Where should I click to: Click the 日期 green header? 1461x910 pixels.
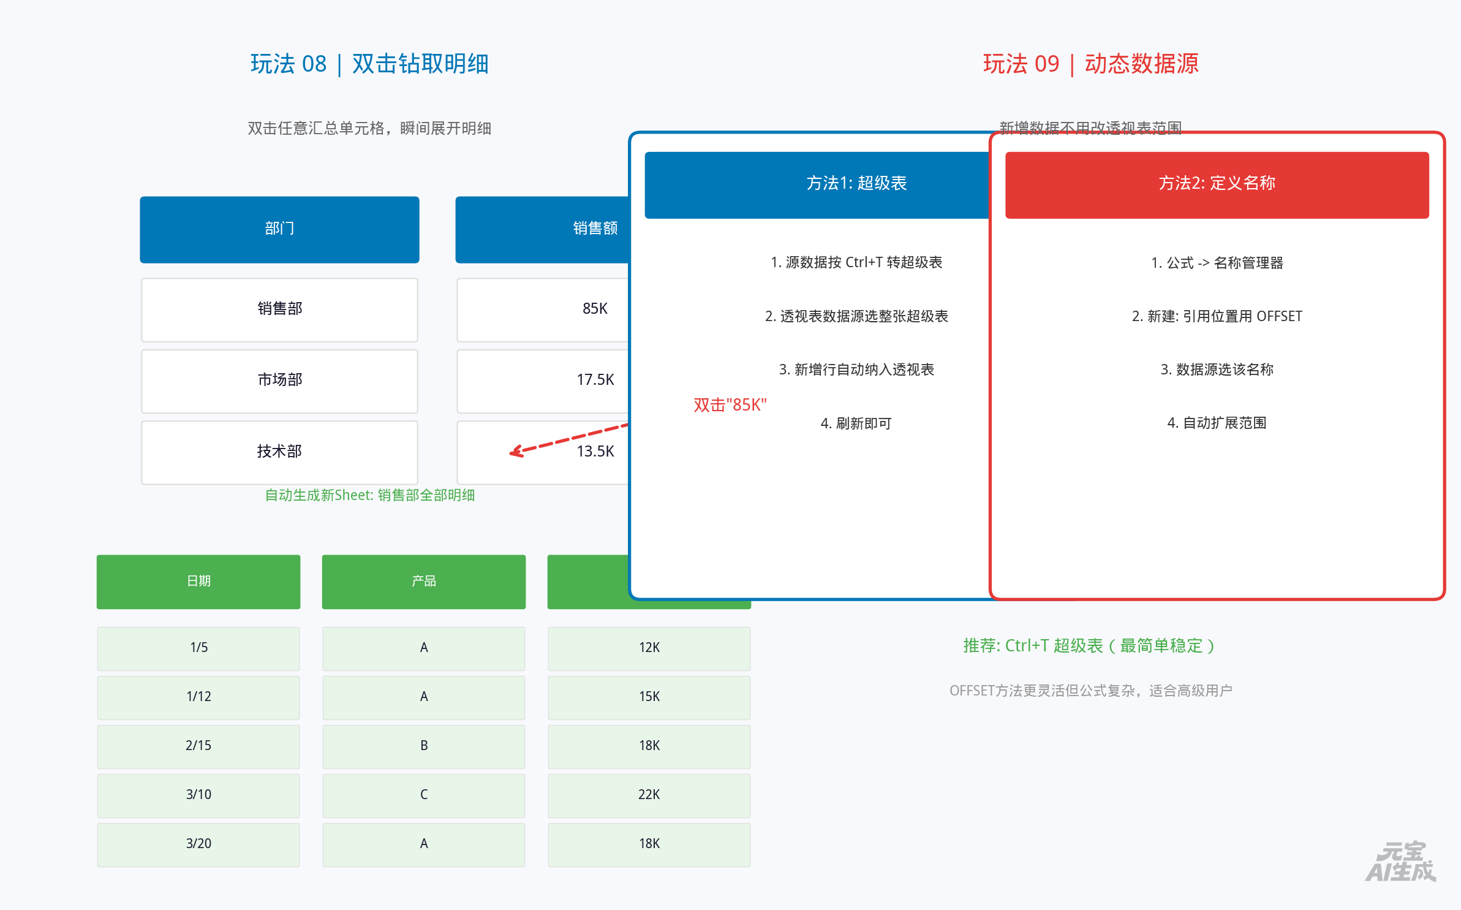click(x=198, y=582)
